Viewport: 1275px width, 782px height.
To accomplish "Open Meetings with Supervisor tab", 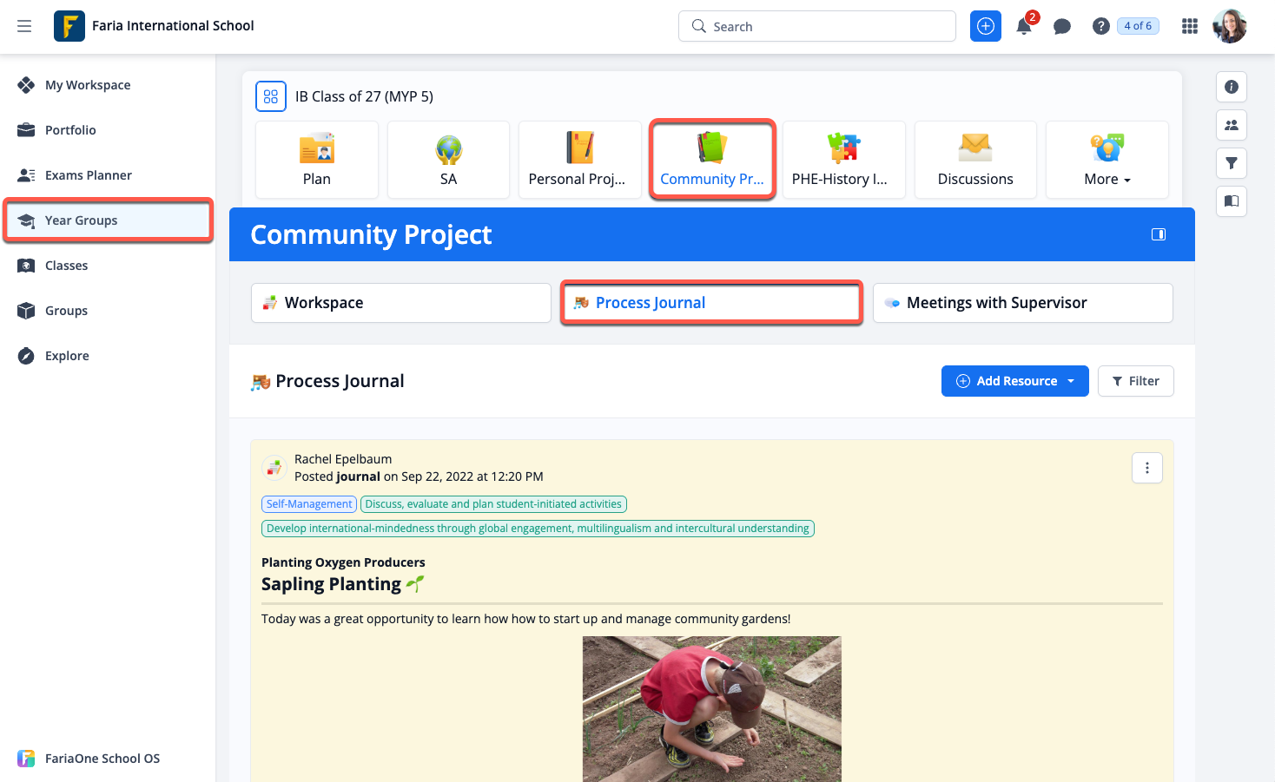I will (1022, 303).
